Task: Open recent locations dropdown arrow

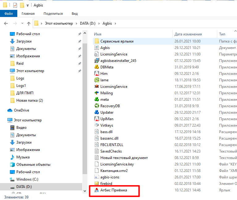Action: [22, 23]
